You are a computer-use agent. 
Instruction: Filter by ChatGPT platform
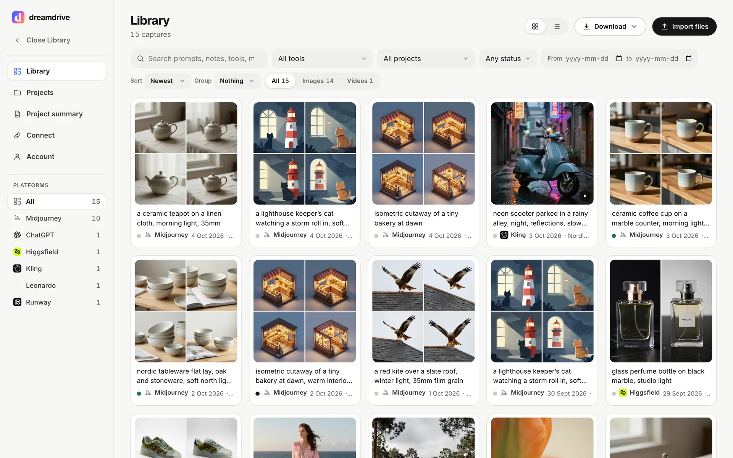57,235
